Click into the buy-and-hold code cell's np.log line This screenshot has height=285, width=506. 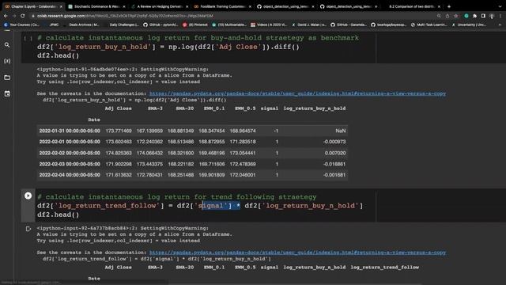tap(168, 47)
